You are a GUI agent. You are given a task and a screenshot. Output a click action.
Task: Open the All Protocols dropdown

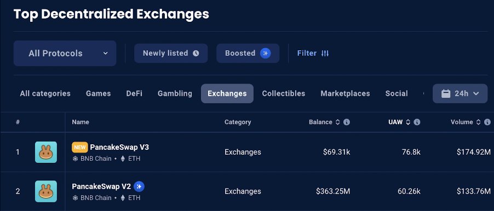65,53
